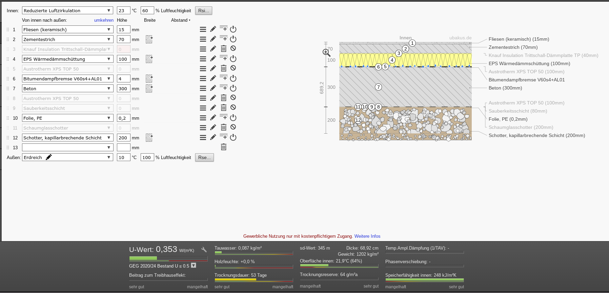This screenshot has height=293, width=609.
Task: Edit the Zementestrich layer with the pencil
Action: coord(213,39)
